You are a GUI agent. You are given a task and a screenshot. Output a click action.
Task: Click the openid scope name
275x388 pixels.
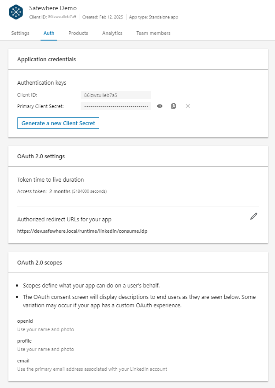(x=25, y=321)
